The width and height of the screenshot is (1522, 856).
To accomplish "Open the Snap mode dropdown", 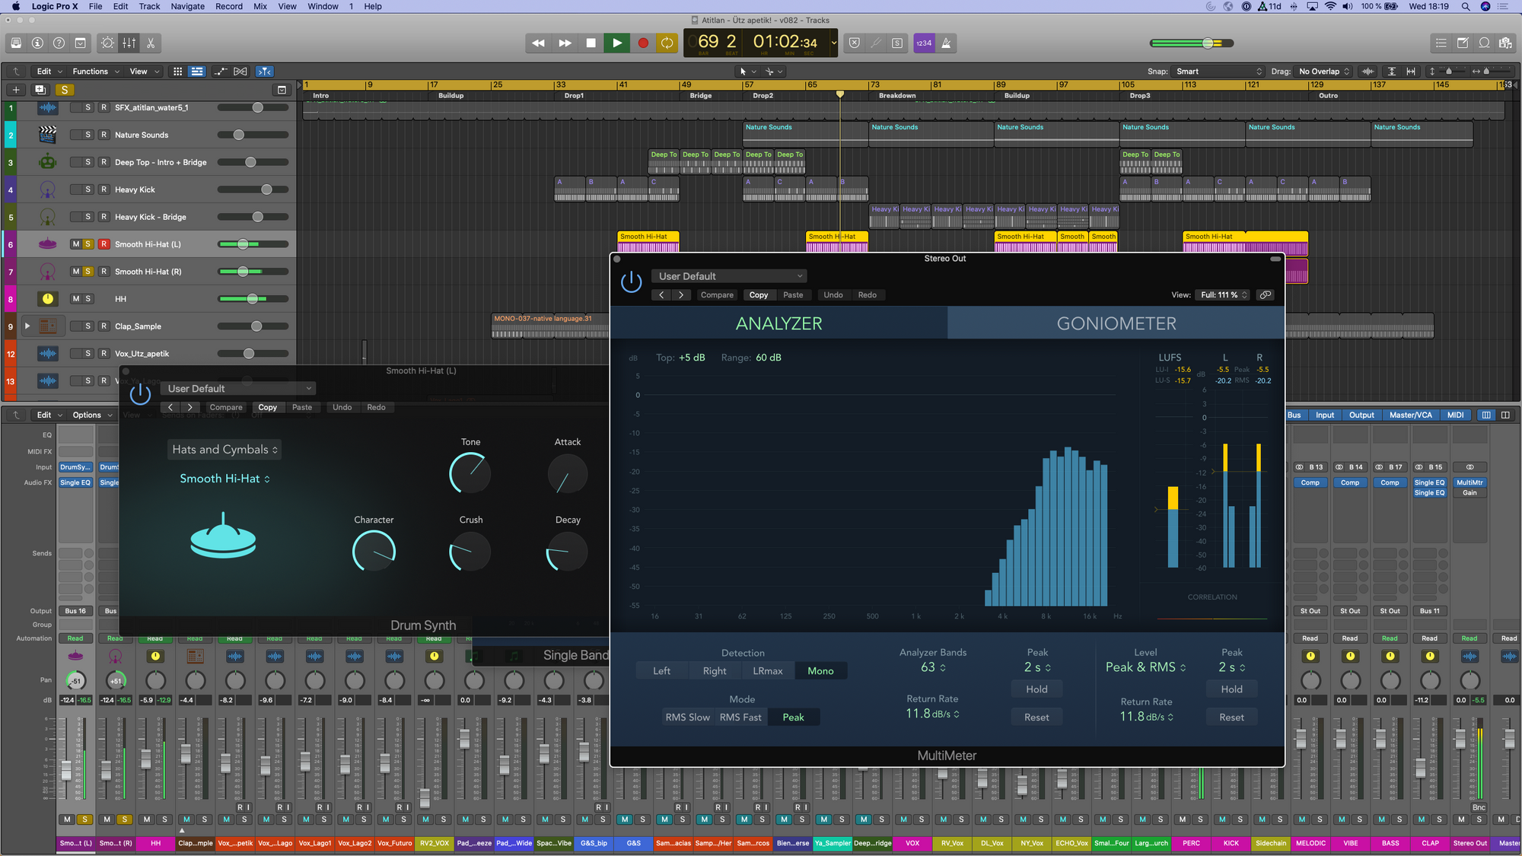I will (x=1218, y=72).
